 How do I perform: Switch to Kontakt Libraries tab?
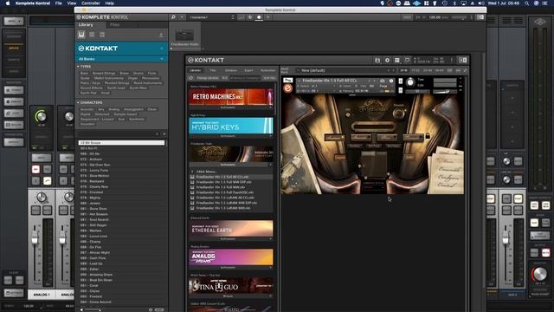coord(196,70)
